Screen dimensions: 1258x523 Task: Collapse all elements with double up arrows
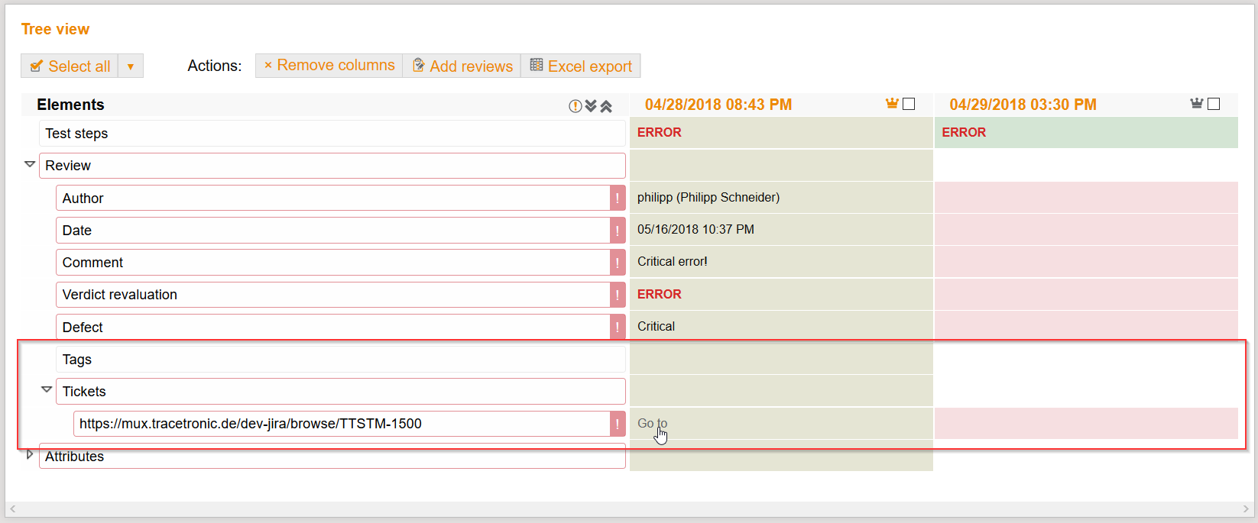click(606, 106)
